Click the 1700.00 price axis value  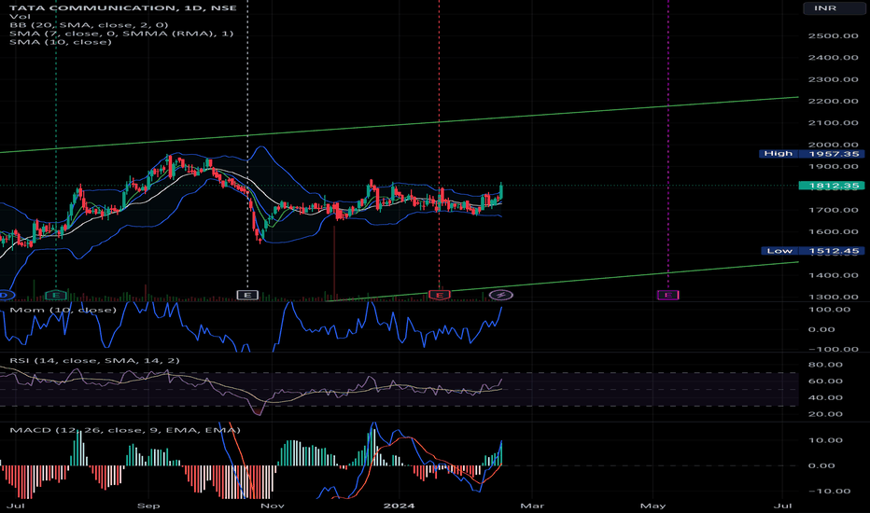(x=834, y=210)
